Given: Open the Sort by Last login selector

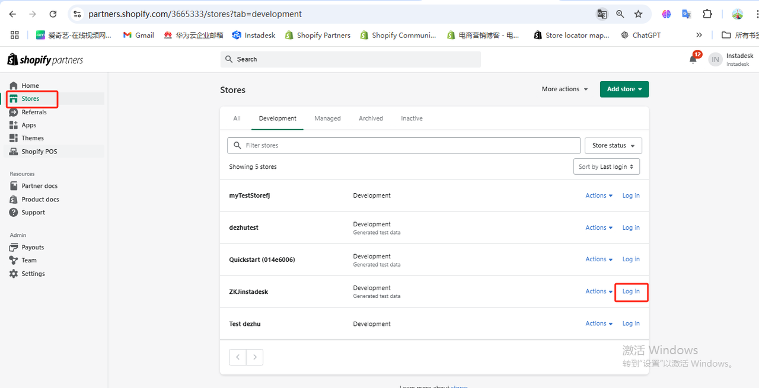Looking at the screenshot, I should [606, 167].
